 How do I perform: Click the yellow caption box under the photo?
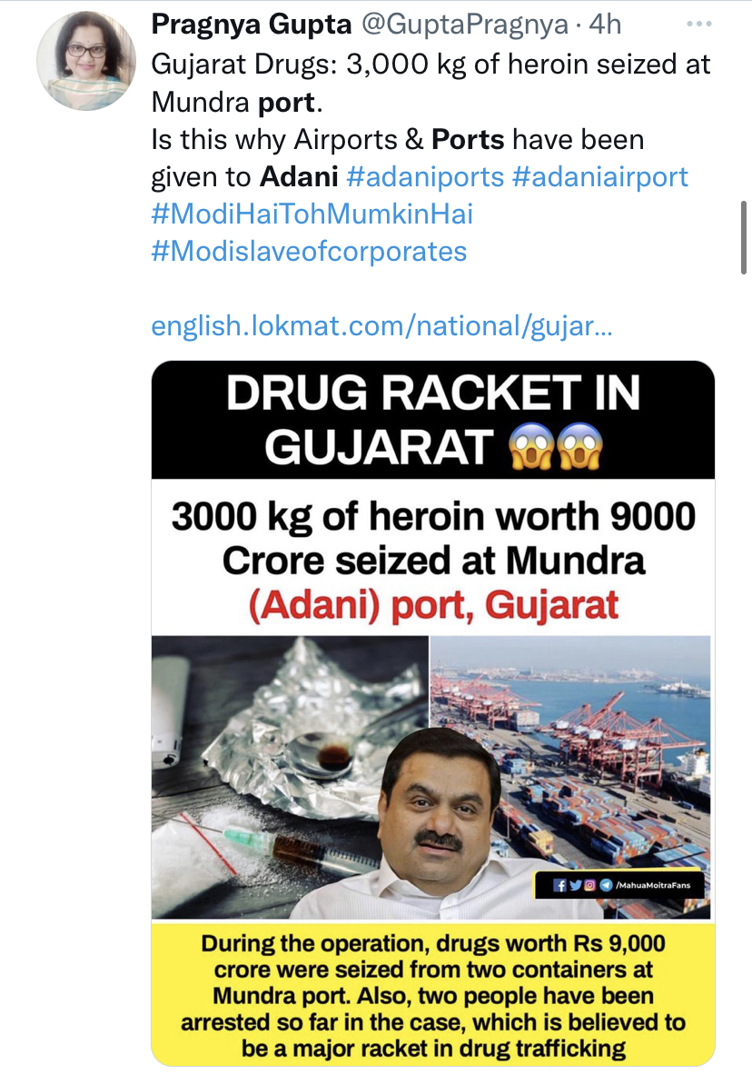[x=433, y=995]
